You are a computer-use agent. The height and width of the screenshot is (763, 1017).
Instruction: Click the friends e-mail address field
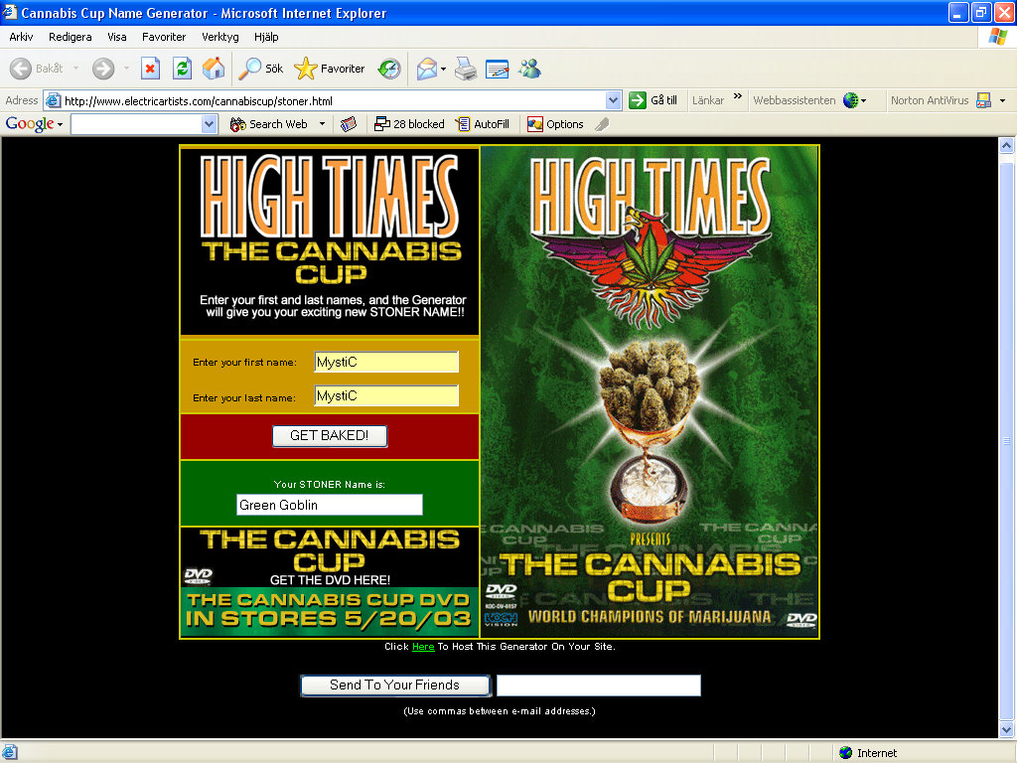pos(599,686)
